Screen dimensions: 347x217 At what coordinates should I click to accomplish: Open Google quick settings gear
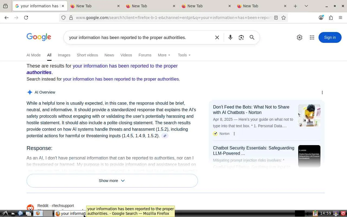point(300,37)
